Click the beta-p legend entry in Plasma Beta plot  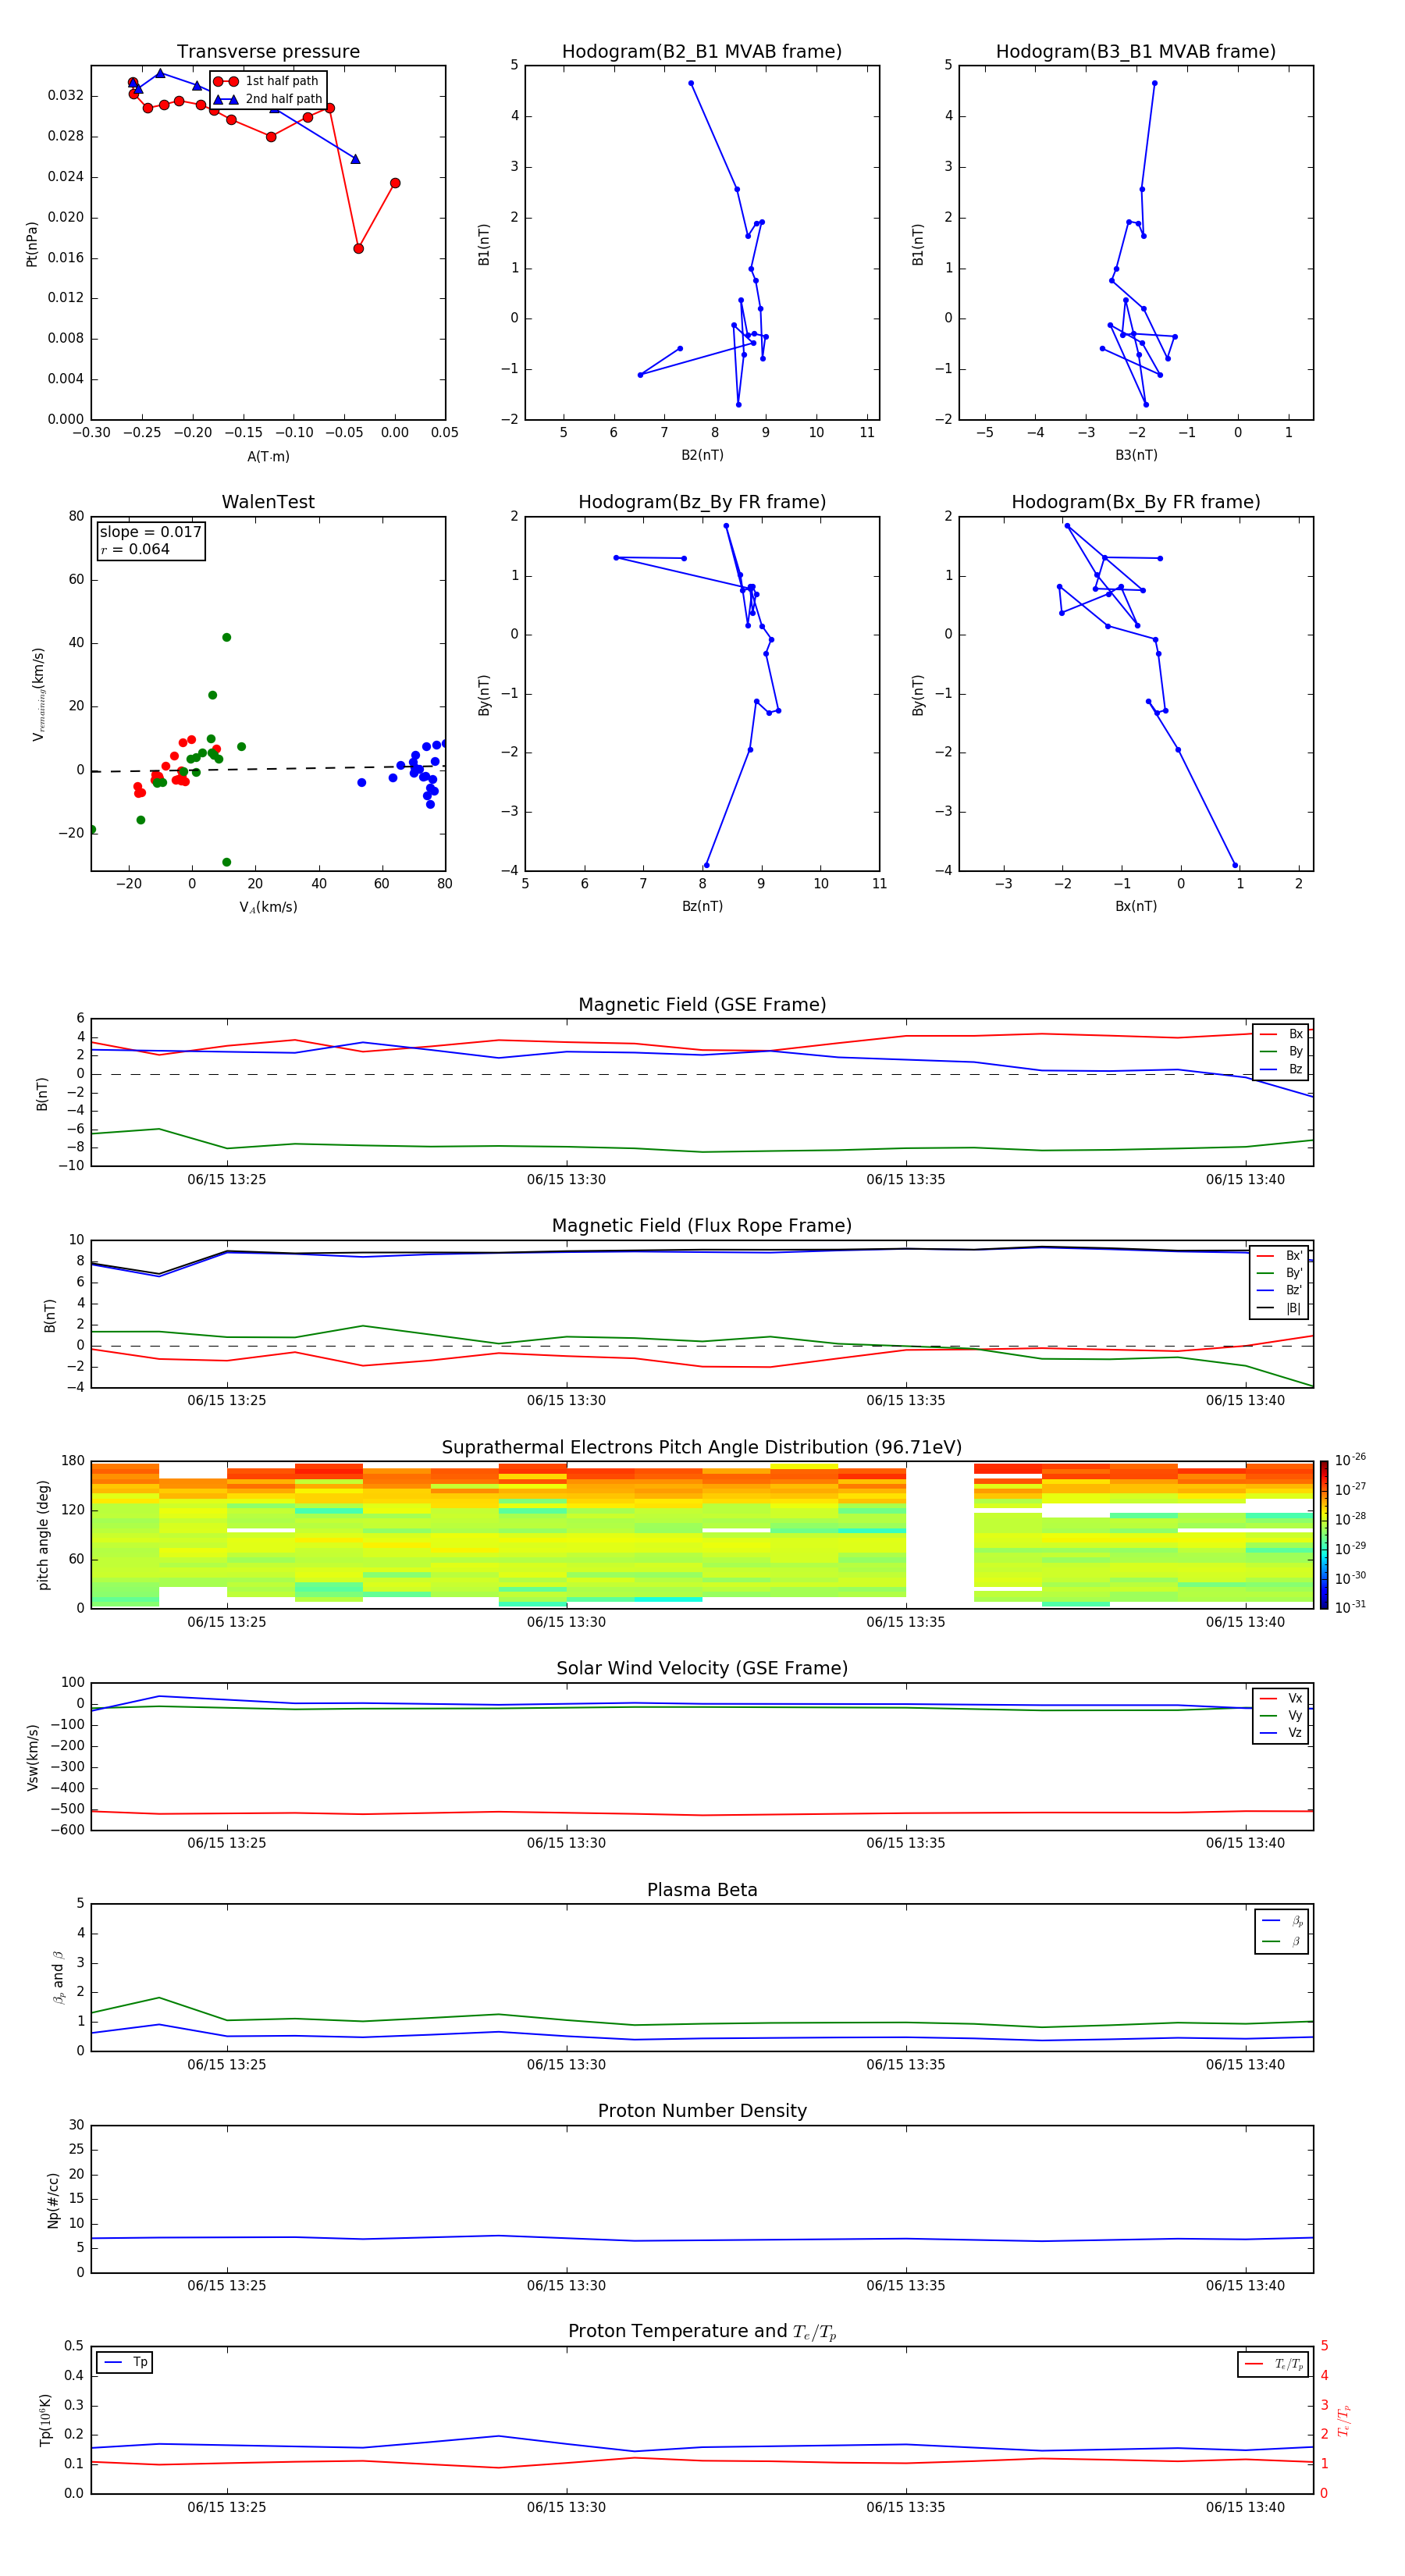(1282, 1921)
